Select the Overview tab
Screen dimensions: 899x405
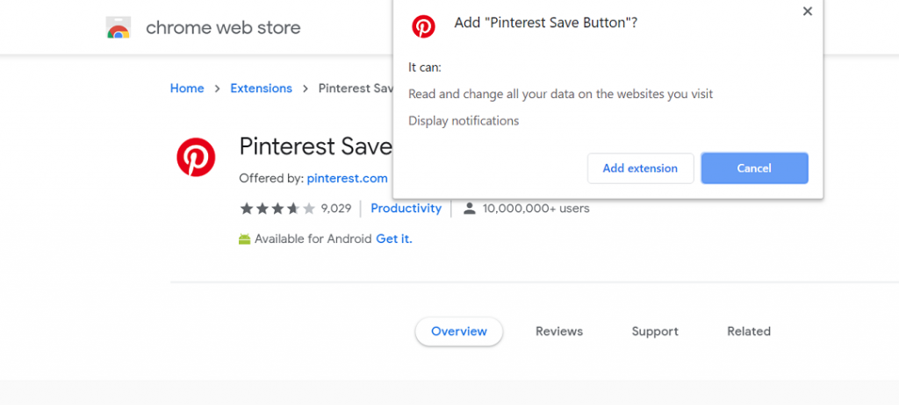(458, 331)
